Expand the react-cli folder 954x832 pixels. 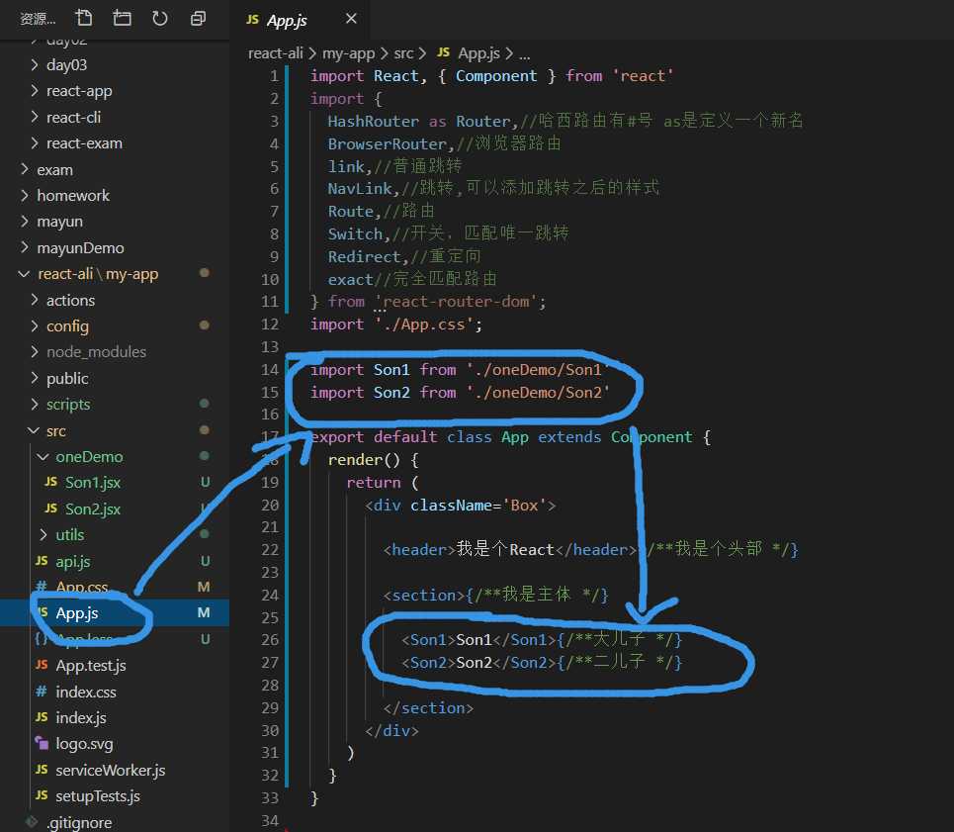35,117
